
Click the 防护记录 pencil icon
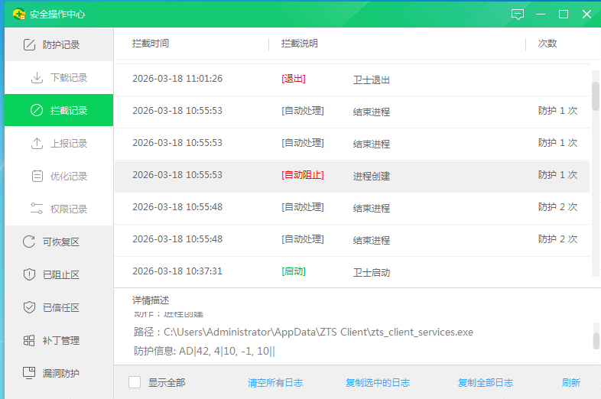coord(30,45)
